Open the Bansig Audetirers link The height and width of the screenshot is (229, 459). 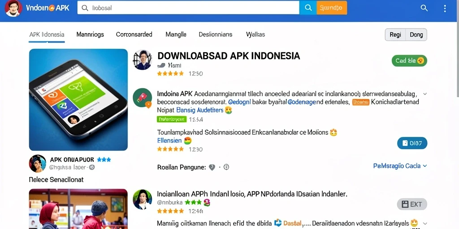[200, 110]
